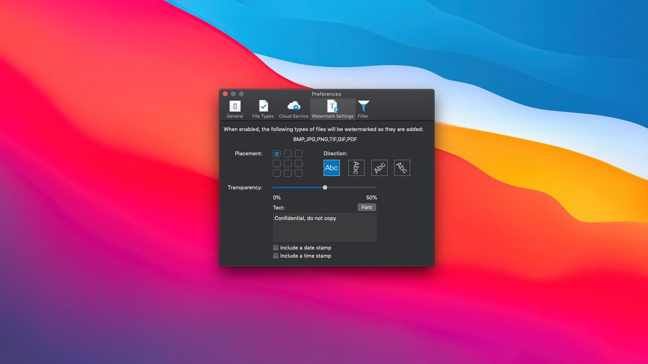Viewport: 648px width, 364px height.
Task: Open Cloud Service settings
Action: [x=294, y=109]
